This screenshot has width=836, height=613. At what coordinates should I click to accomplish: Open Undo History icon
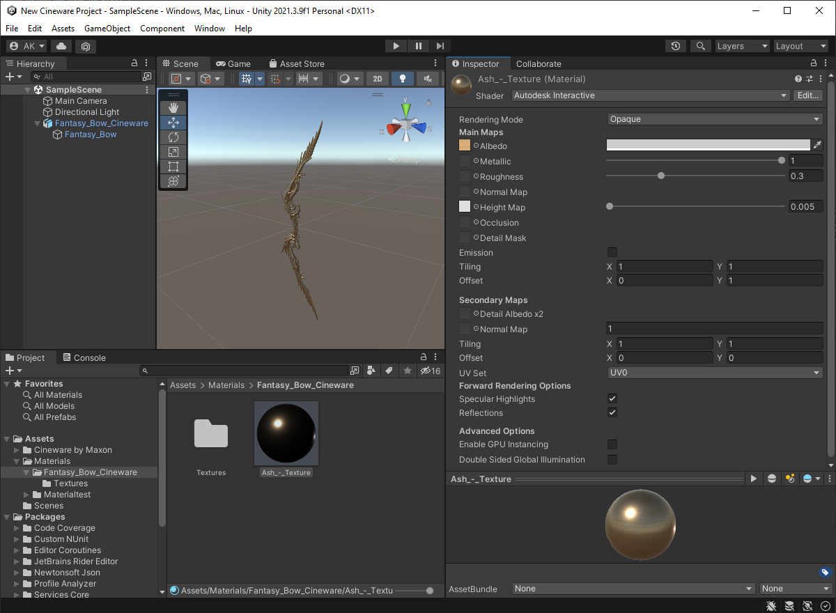(x=676, y=46)
